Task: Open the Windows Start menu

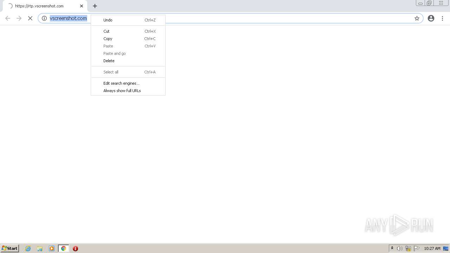Action: coord(9,248)
